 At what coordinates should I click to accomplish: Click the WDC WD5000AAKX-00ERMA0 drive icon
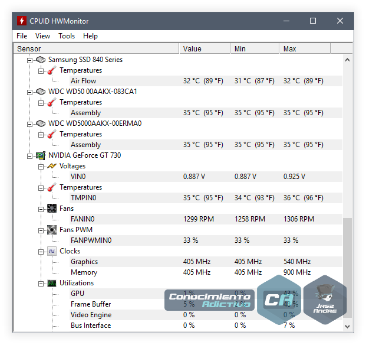click(x=41, y=123)
